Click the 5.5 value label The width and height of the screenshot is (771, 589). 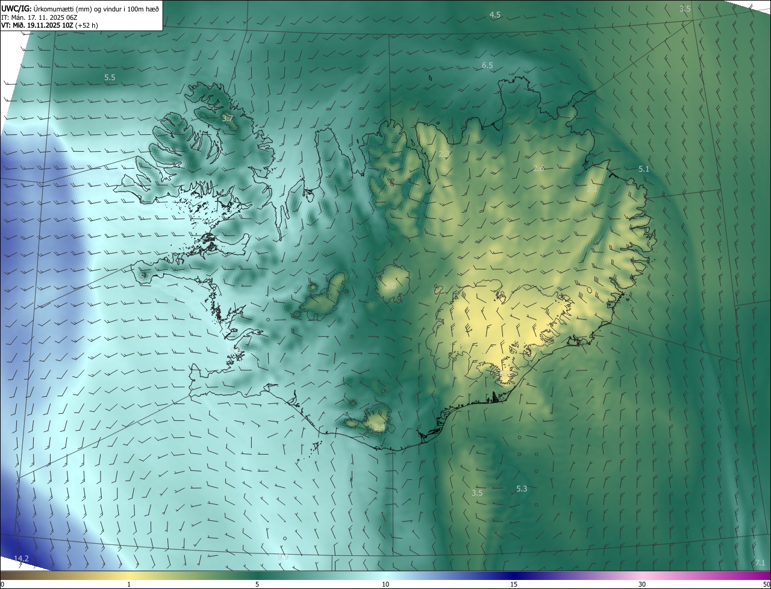[x=110, y=78]
